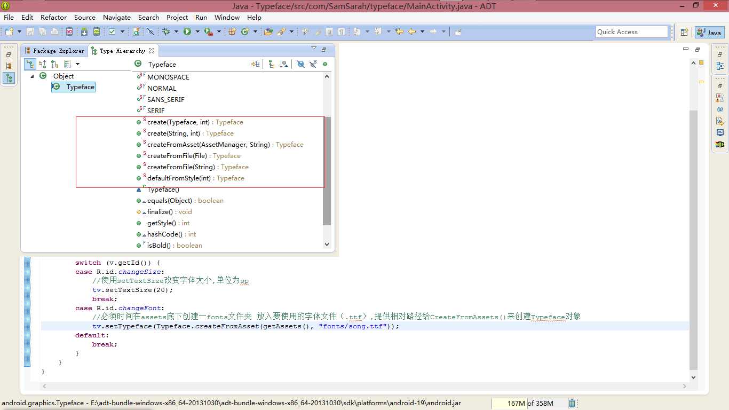Switch to the Java perspective
Screen dimensions: 729x410
(x=709, y=33)
